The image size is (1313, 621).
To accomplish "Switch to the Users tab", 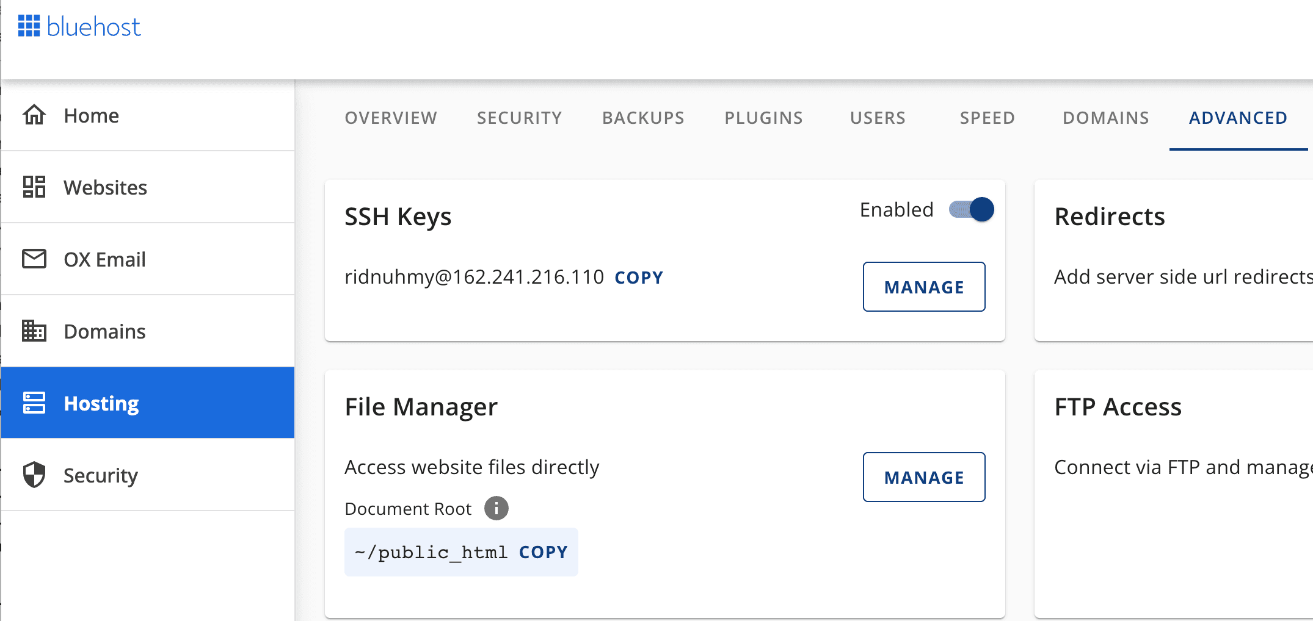I will coord(878,118).
